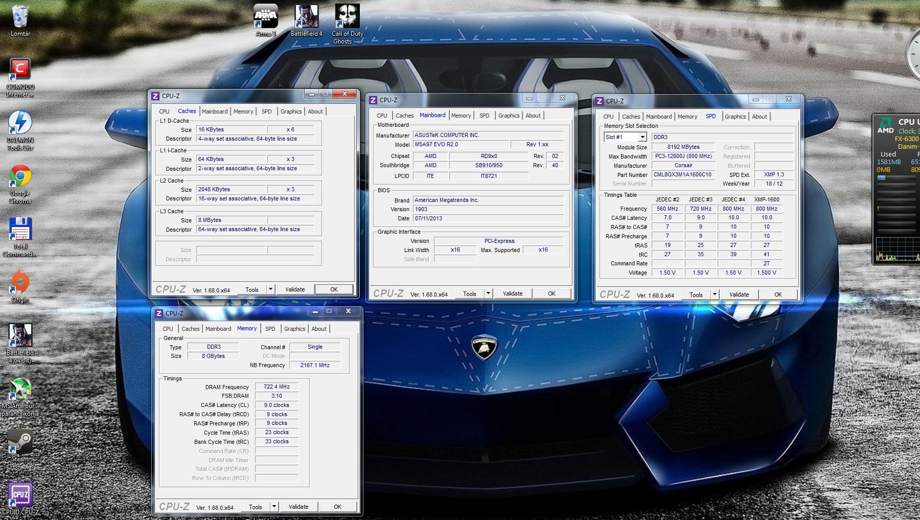
Task: Select the Google Chrome desktop icon
Action: pos(20,184)
